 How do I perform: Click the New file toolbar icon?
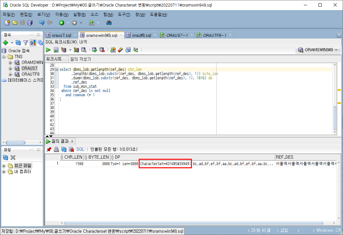pyautogui.click(x=7, y=23)
